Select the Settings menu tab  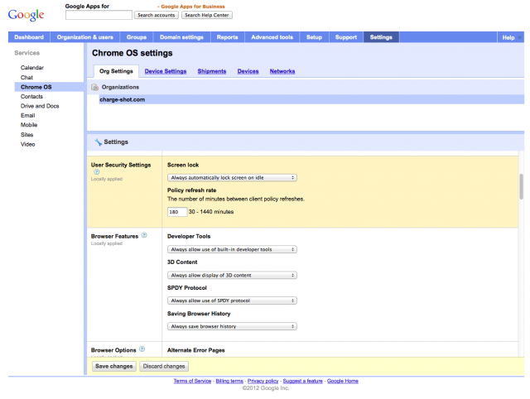381,37
